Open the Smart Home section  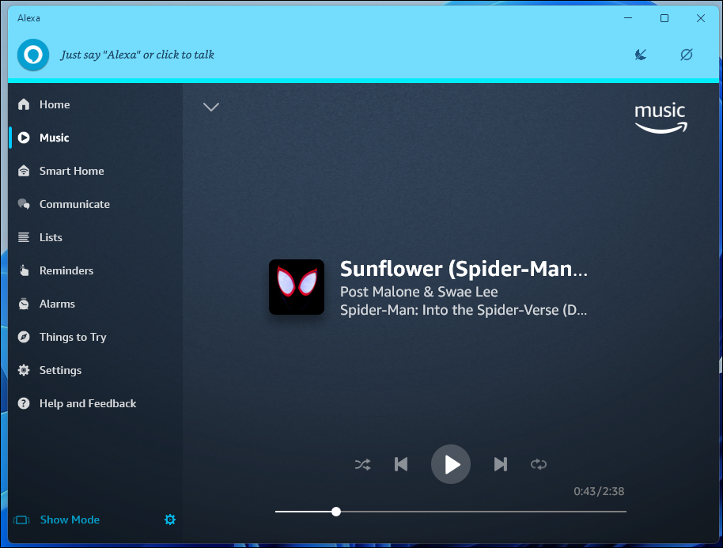click(71, 171)
